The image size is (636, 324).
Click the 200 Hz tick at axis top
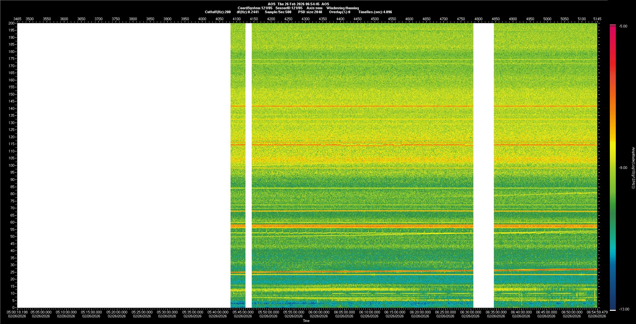(x=12, y=23)
